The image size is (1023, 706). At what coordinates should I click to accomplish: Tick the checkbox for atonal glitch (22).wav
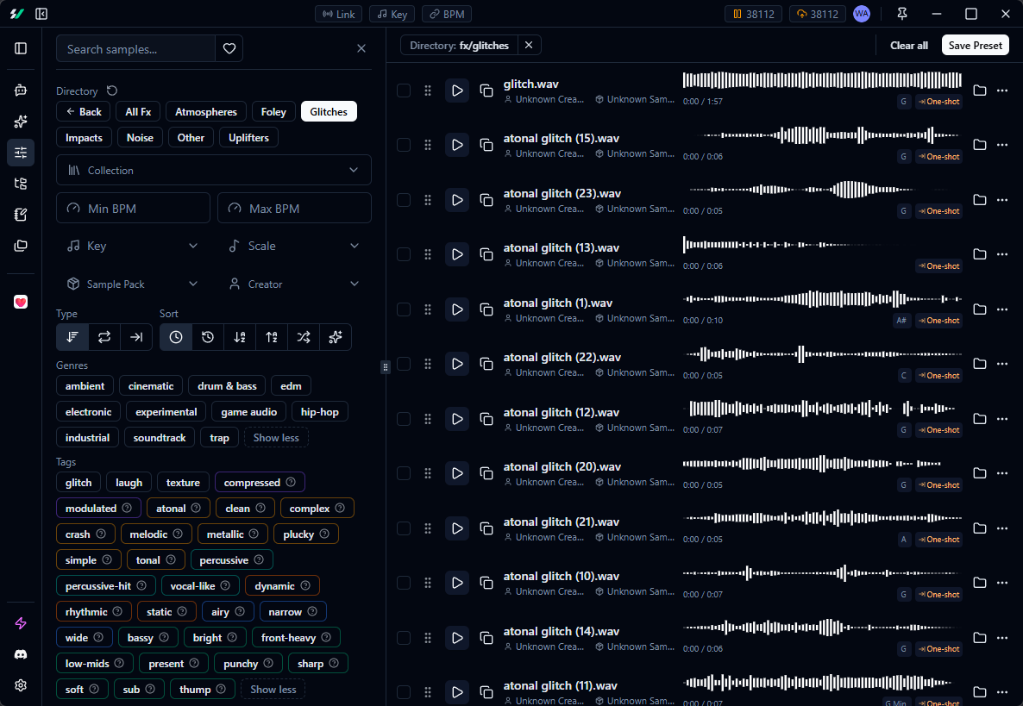click(403, 364)
